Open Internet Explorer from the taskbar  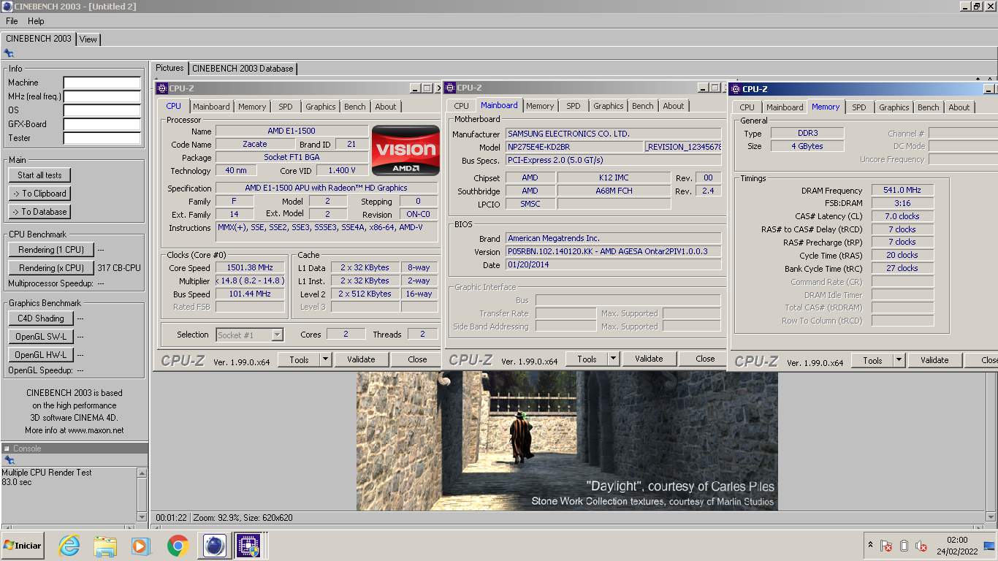[69, 546]
